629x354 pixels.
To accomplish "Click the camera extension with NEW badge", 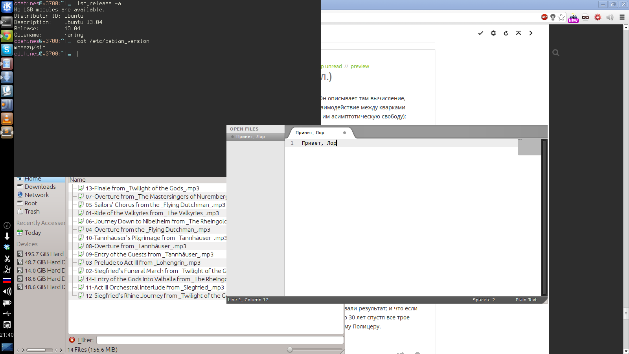I will (573, 18).
